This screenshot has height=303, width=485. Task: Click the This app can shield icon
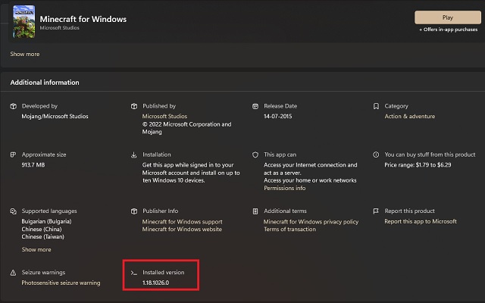click(x=255, y=155)
